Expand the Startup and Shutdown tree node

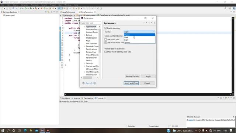84,66
